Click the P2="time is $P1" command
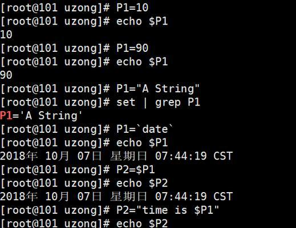This screenshot has width=296, height=228. click(x=168, y=210)
